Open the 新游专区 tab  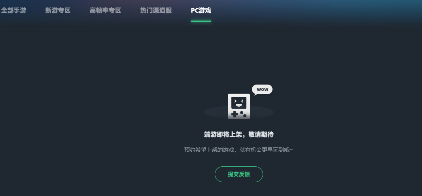tap(58, 11)
